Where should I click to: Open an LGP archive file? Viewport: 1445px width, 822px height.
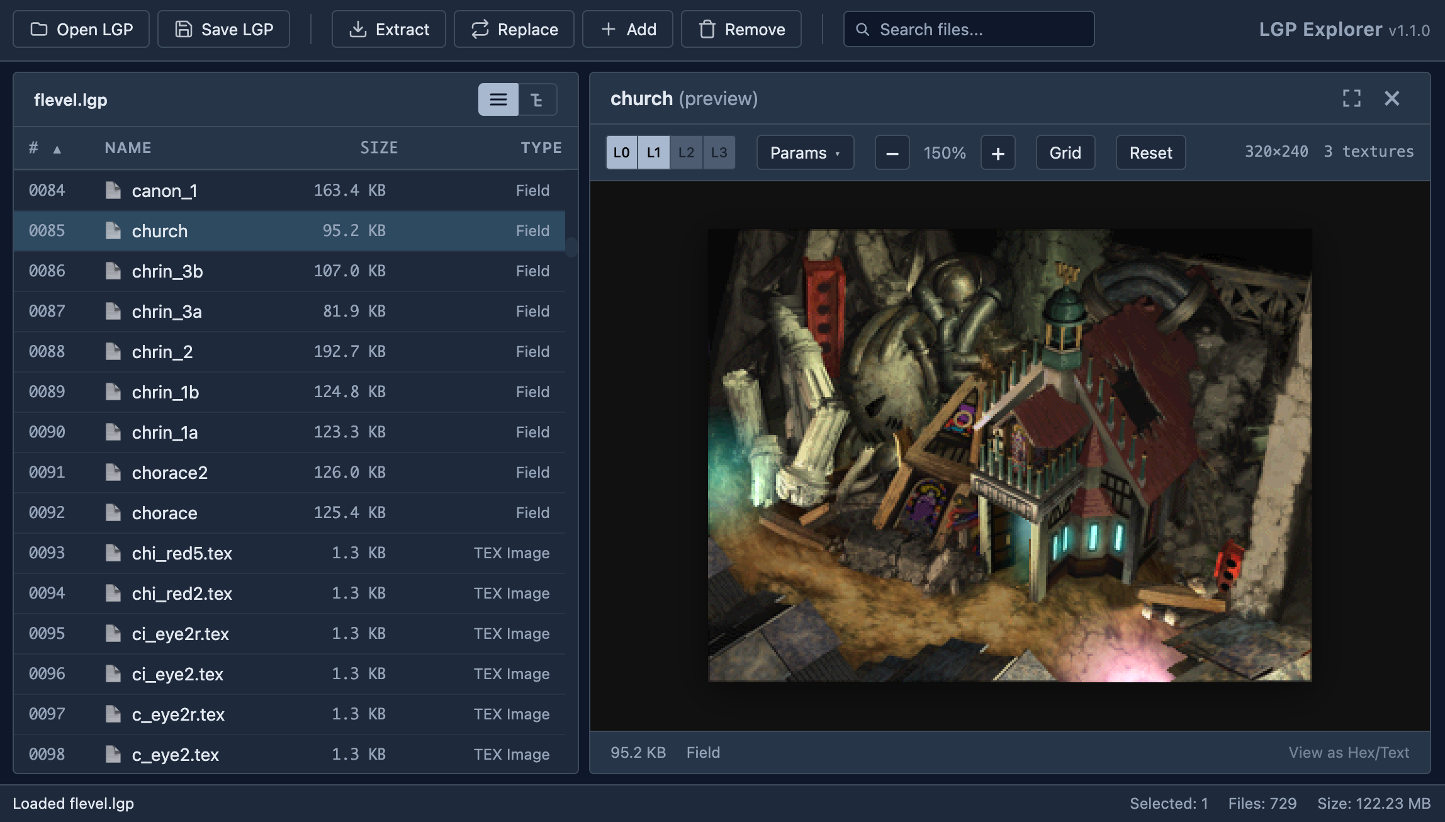click(81, 29)
